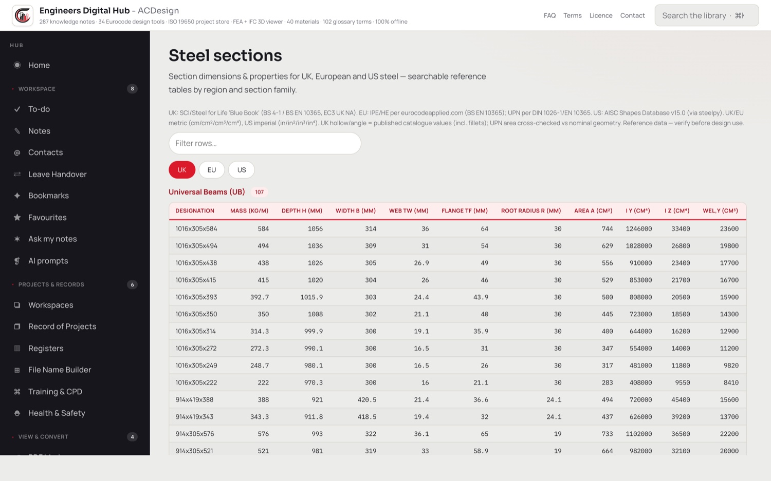Click the Bookmarks sparkle icon

pyautogui.click(x=17, y=196)
